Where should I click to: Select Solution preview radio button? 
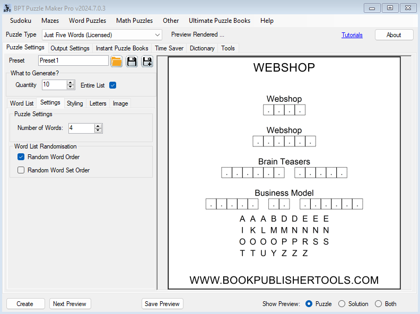coord(342,304)
